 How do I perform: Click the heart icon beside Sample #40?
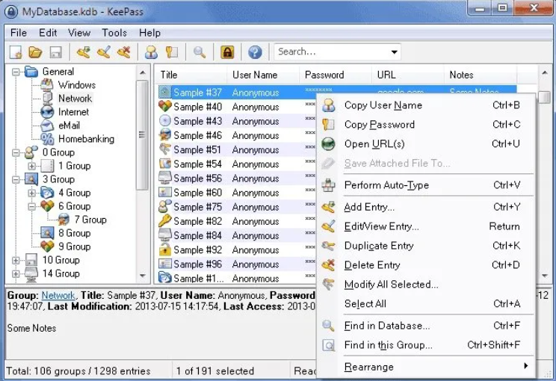coord(165,106)
